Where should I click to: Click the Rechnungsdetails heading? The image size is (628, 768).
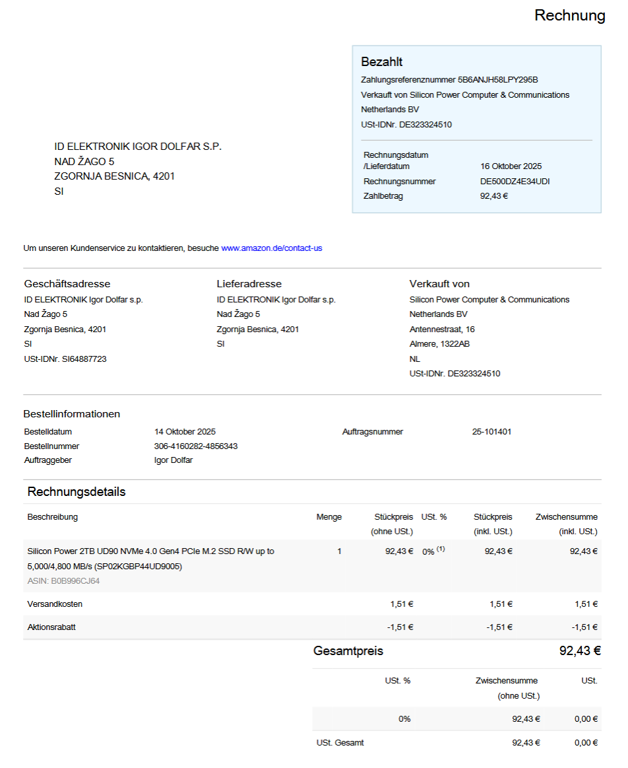[76, 492]
